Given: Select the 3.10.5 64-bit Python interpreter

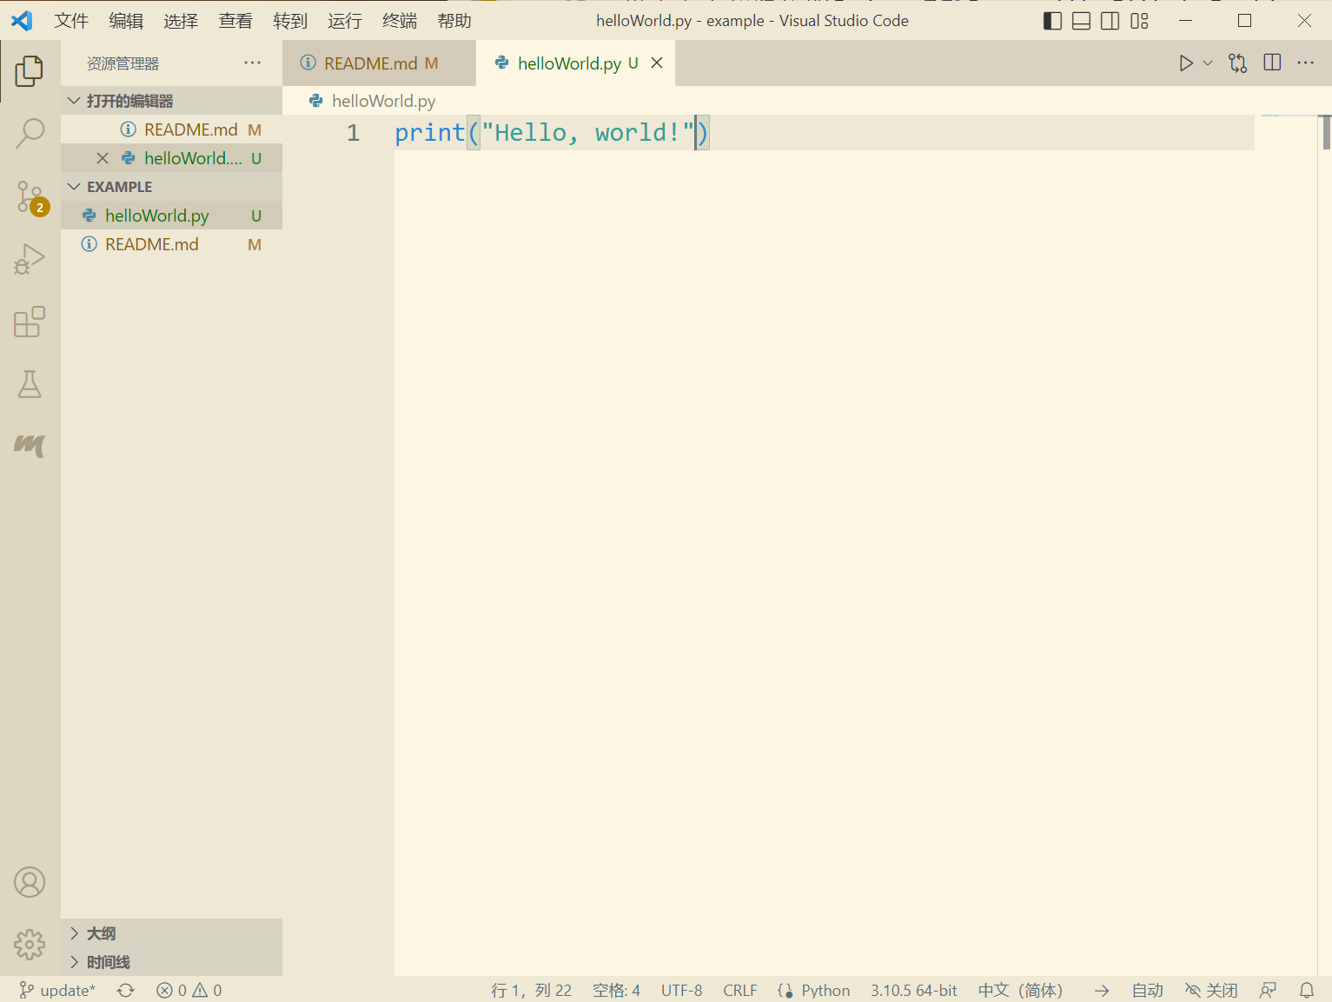Looking at the screenshot, I should click(x=914, y=990).
